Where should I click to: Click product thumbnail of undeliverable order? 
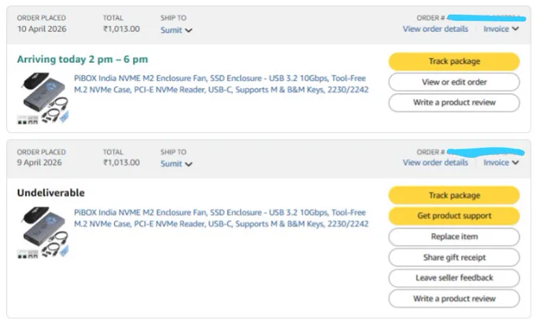(x=43, y=233)
